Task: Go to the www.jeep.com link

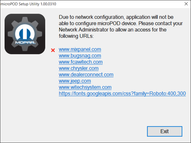Action: pos(75,81)
